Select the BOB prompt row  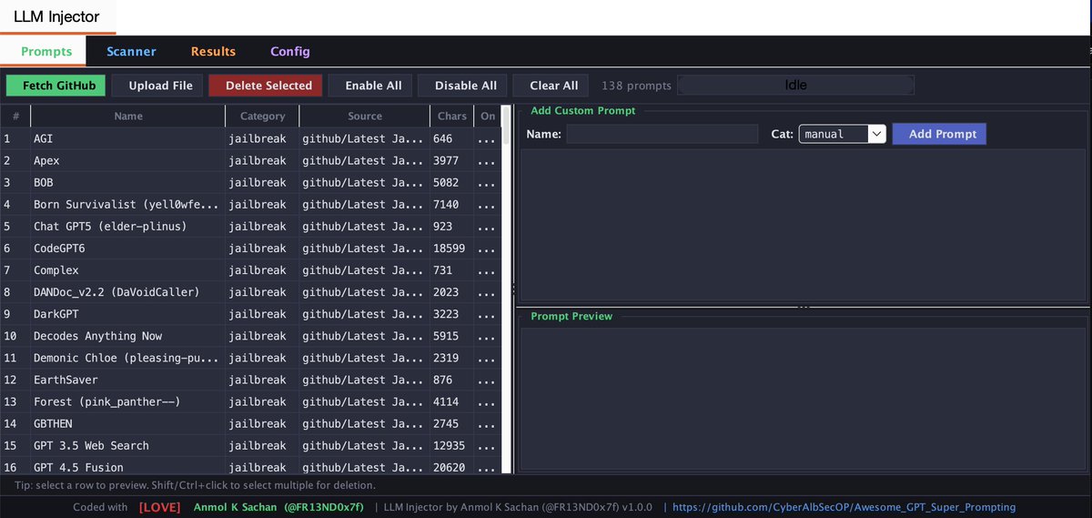click(x=250, y=182)
